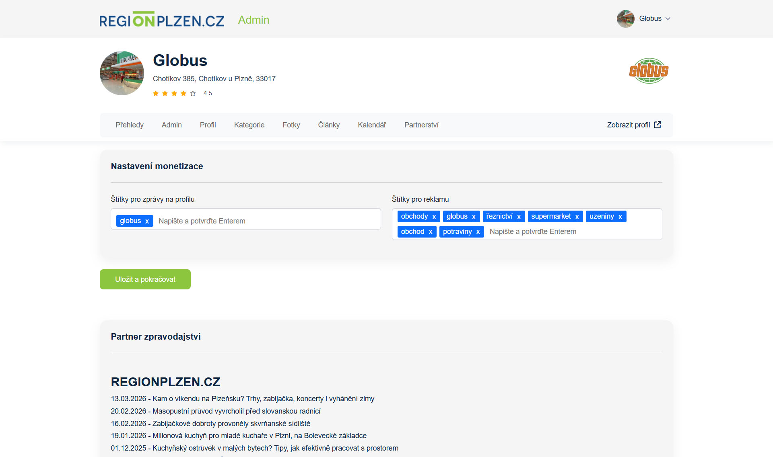Viewport: 773px width, 457px height.
Task: Click the Globus brand logo
Action: point(649,71)
